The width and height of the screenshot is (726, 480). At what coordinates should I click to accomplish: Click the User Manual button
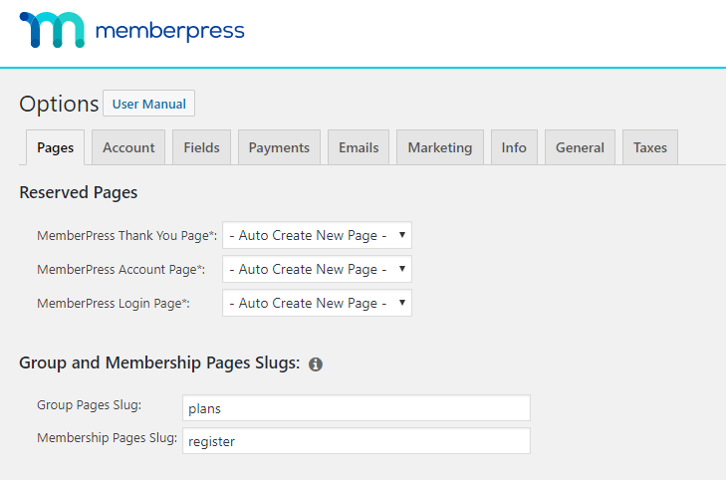point(148,104)
